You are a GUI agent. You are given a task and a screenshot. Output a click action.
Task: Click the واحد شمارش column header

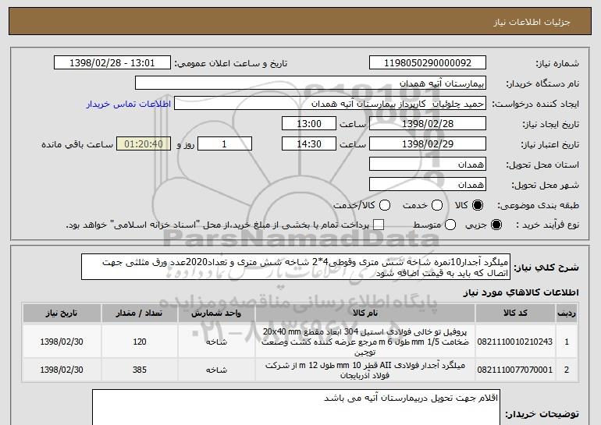(x=216, y=313)
